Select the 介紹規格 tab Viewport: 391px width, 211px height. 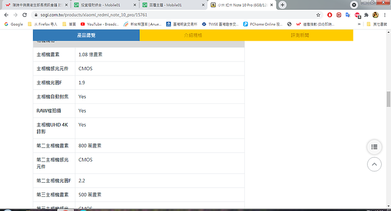click(x=193, y=35)
